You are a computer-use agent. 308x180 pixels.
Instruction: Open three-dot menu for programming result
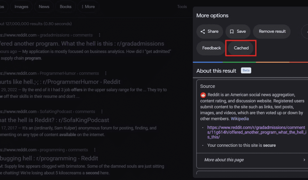click(95, 150)
